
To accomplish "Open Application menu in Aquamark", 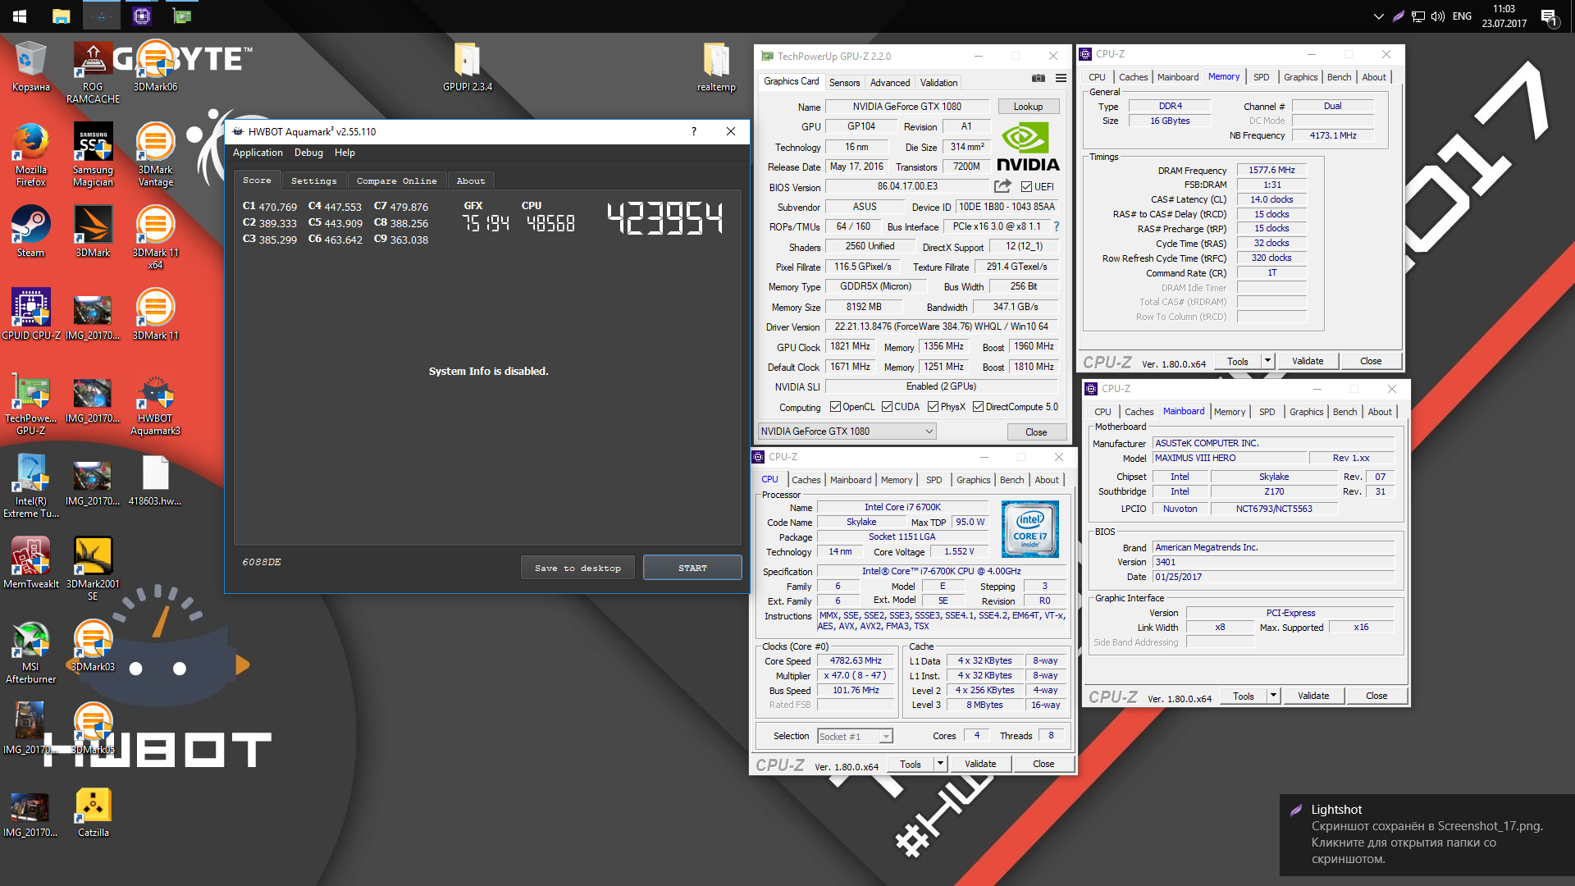I will 258,153.
